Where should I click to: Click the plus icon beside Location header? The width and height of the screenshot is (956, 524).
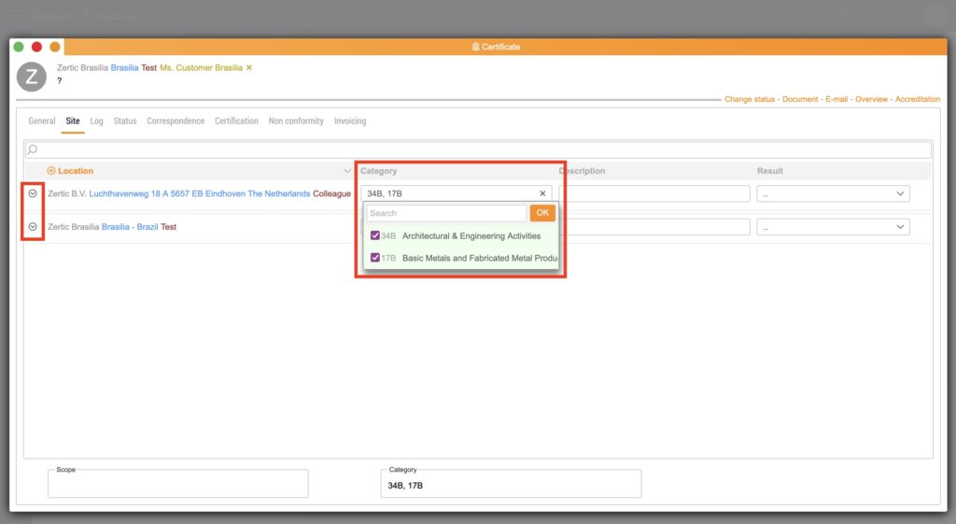pos(51,171)
